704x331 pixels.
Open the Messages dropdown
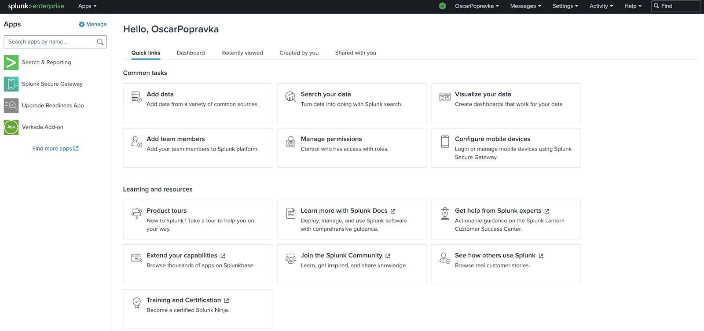tap(525, 6)
